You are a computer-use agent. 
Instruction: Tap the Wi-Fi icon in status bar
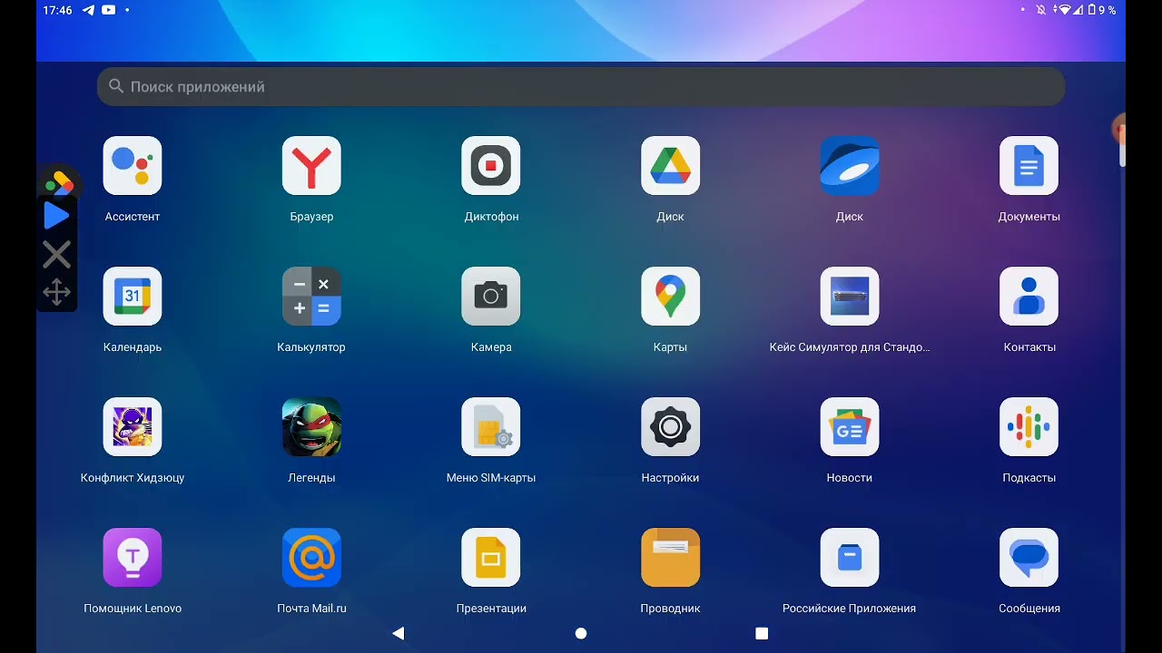(1065, 10)
